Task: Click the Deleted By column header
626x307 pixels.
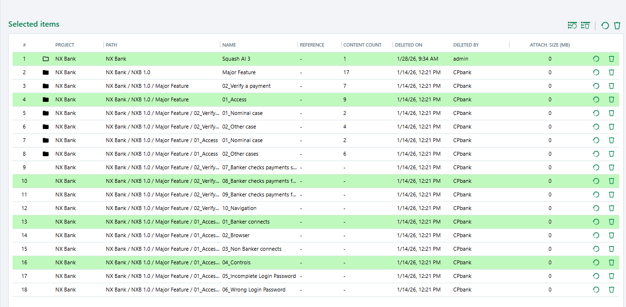Action: pyautogui.click(x=466, y=45)
